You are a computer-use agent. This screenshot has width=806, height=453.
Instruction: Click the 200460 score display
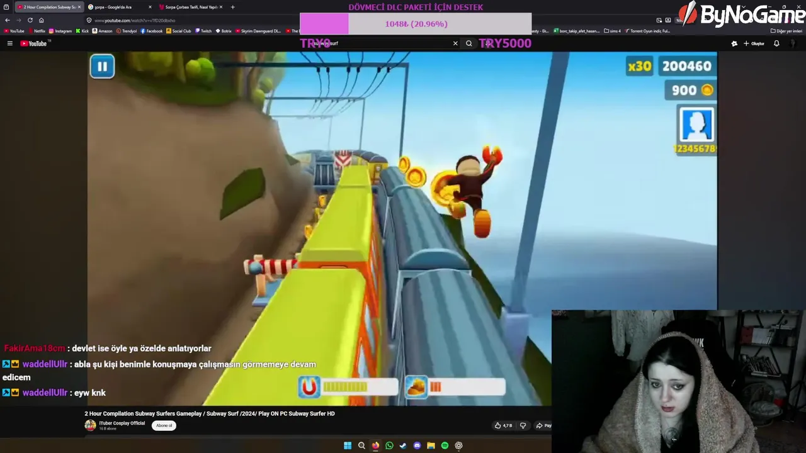[686, 66]
